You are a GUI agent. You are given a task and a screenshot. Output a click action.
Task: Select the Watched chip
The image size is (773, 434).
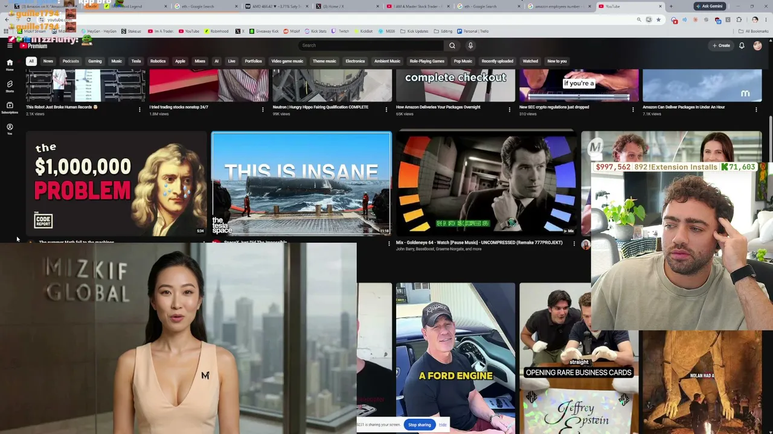[530, 61]
